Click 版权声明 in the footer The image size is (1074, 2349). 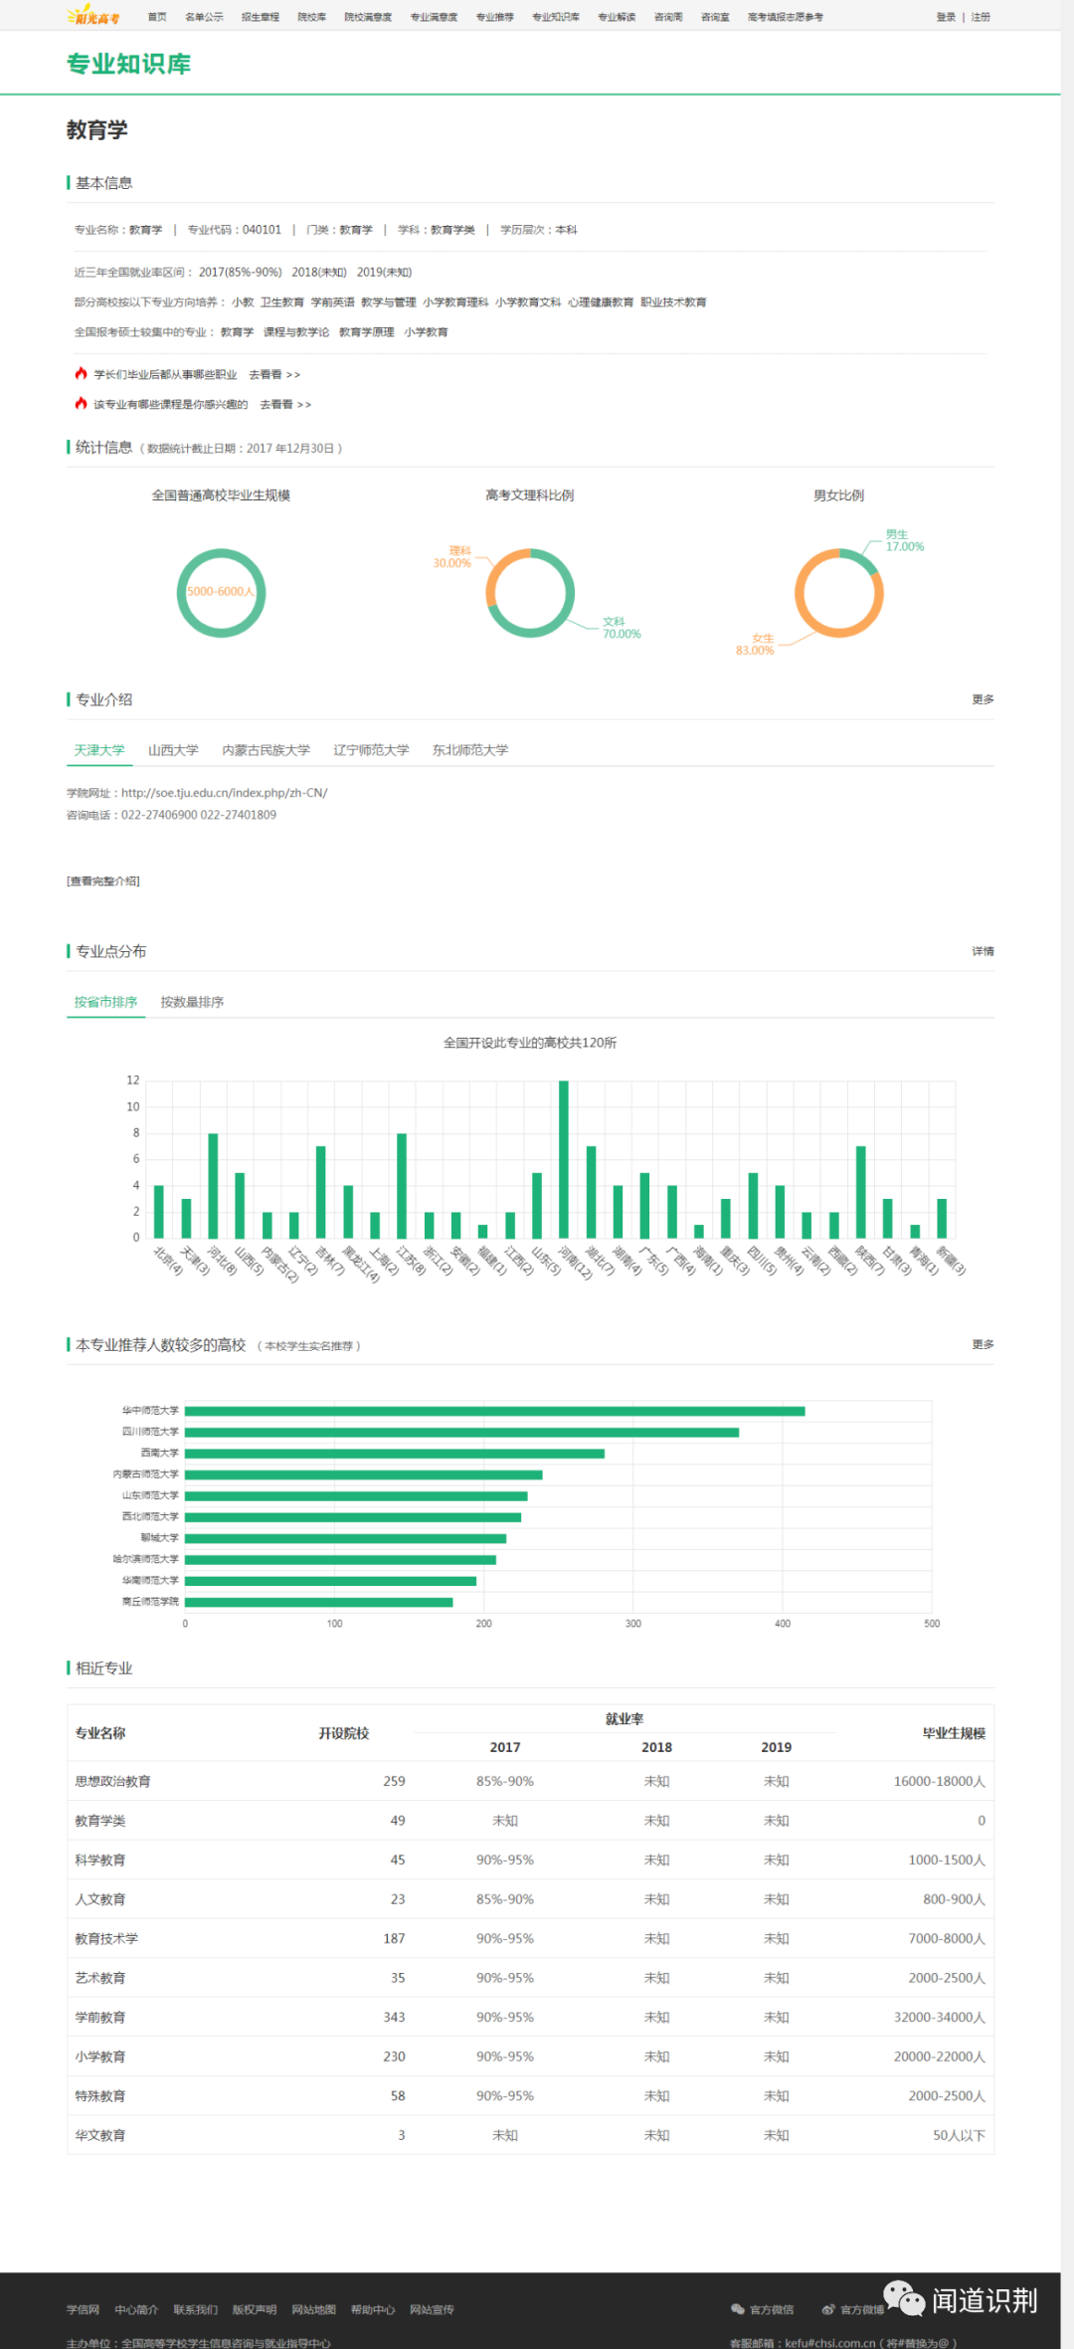coord(254,2309)
